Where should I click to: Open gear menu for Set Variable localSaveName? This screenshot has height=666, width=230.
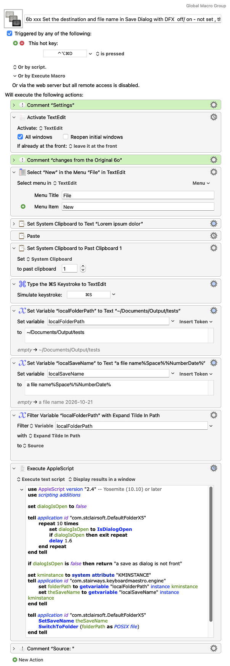coord(214,363)
